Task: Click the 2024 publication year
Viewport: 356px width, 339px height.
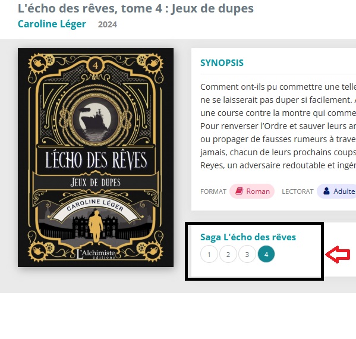Action: click(x=108, y=24)
